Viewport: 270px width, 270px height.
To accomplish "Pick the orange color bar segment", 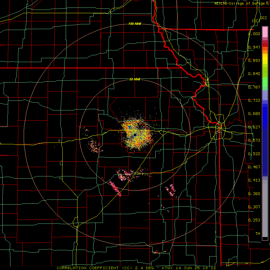I will (265, 52).
